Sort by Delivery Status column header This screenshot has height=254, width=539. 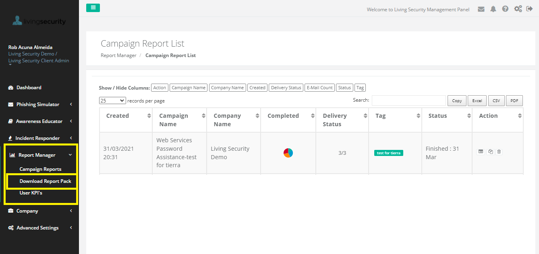click(x=342, y=120)
